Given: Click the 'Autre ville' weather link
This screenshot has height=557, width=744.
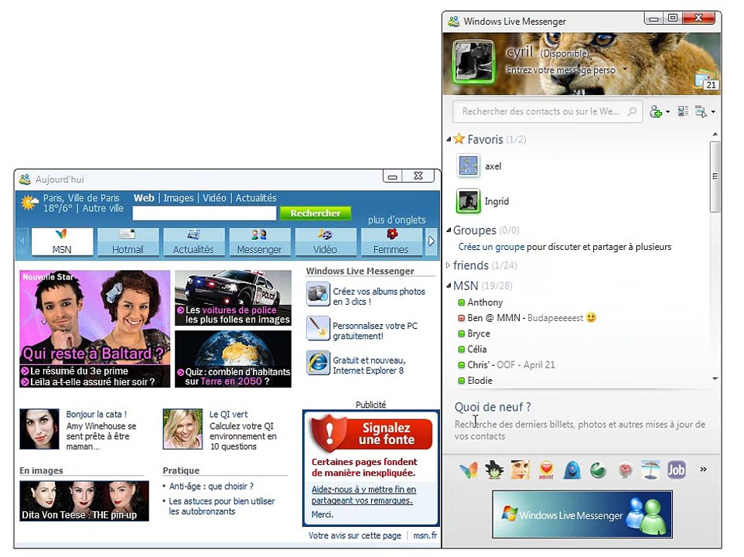Looking at the screenshot, I should (103, 208).
